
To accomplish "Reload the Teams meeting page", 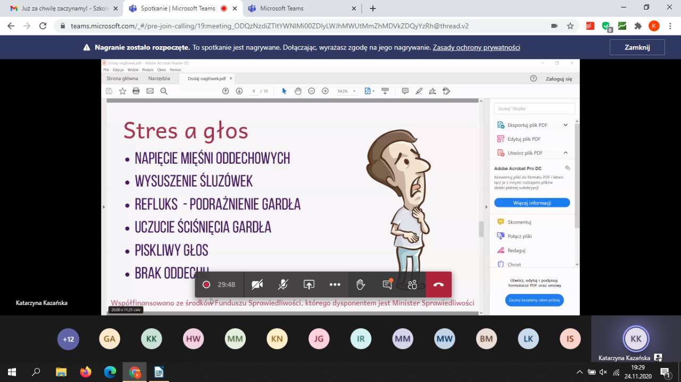I will (x=43, y=26).
